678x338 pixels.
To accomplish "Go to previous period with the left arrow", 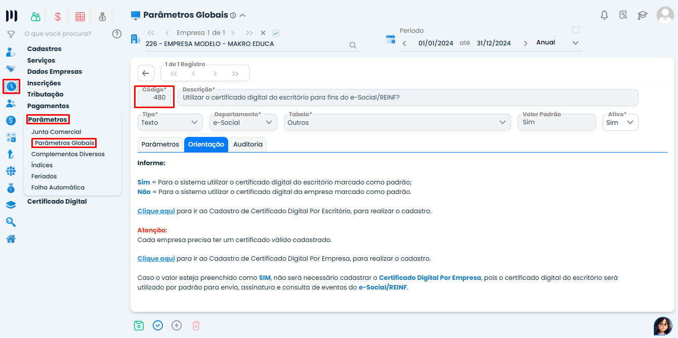I will tap(404, 43).
